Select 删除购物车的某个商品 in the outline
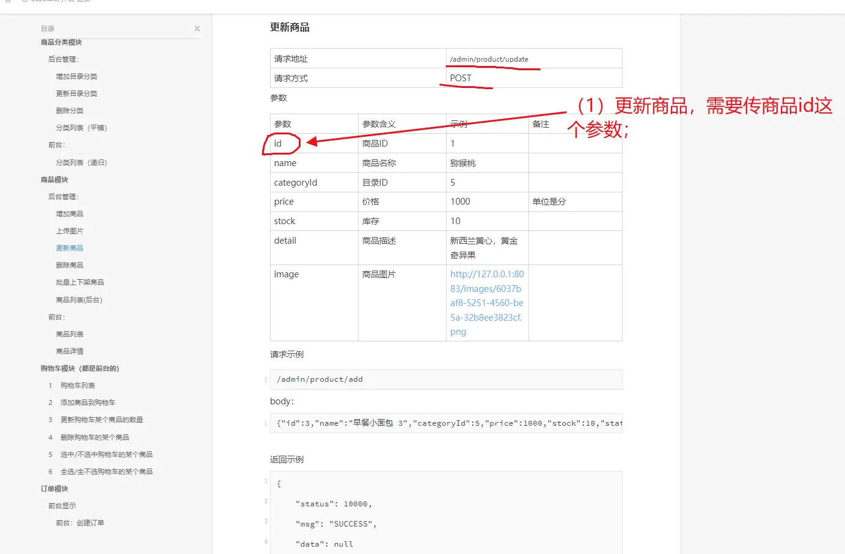Viewport: 845px width, 554px height. (x=95, y=437)
